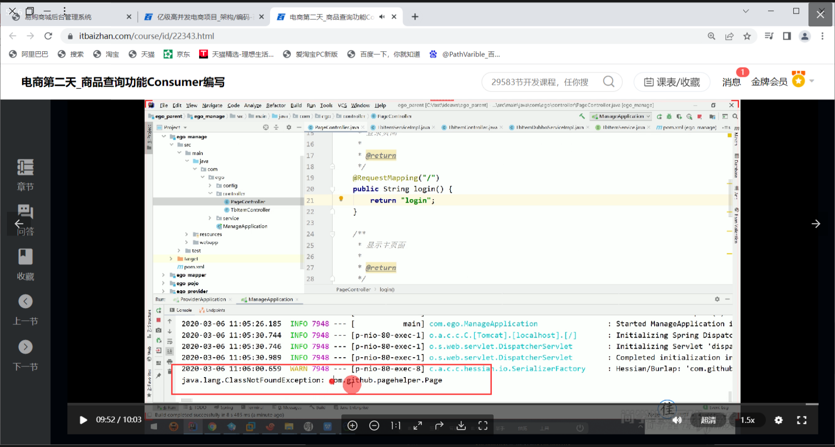Go to next lesson 下一节
The width and height of the screenshot is (835, 447).
point(25,355)
